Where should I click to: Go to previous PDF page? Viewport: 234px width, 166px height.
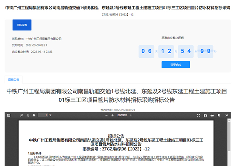28,115
